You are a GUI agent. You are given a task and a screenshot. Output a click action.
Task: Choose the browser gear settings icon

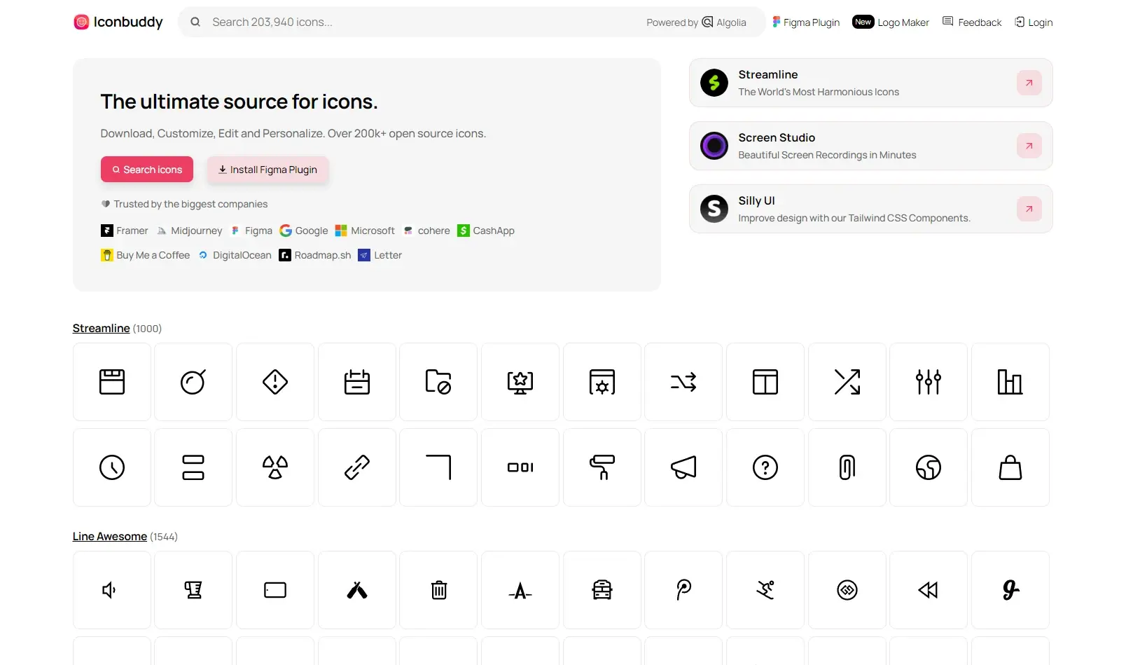(x=602, y=382)
